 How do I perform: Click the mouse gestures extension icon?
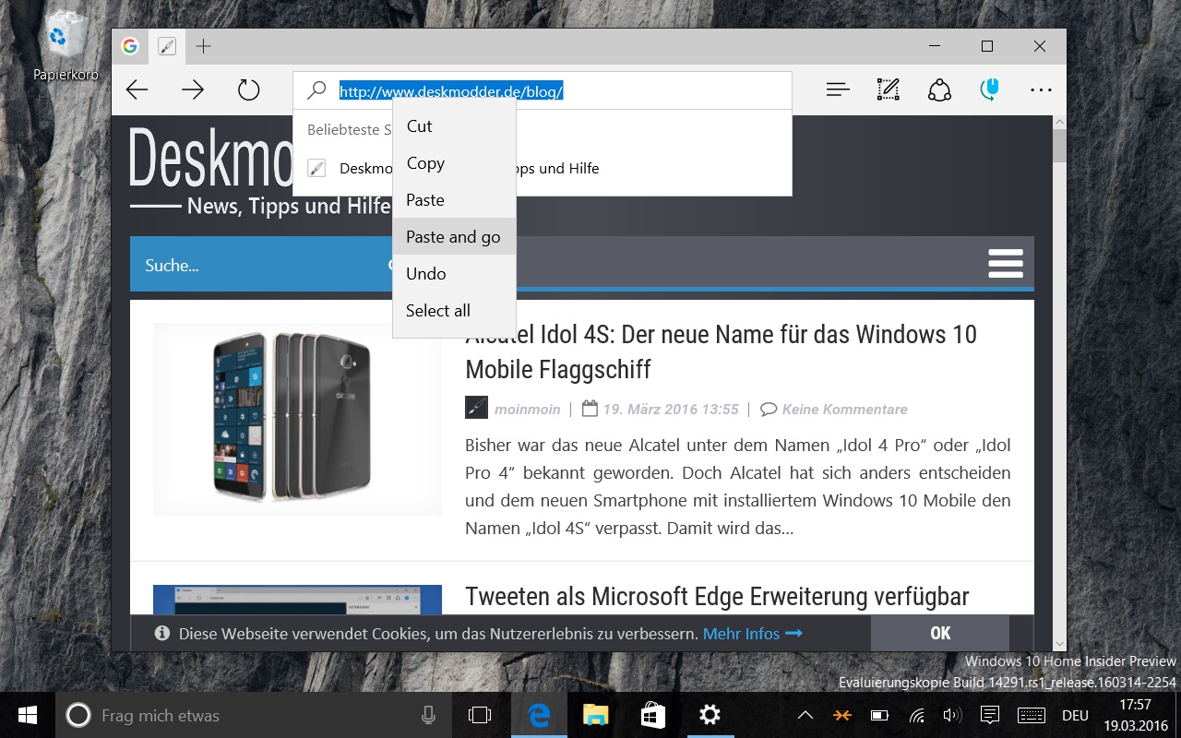(989, 89)
